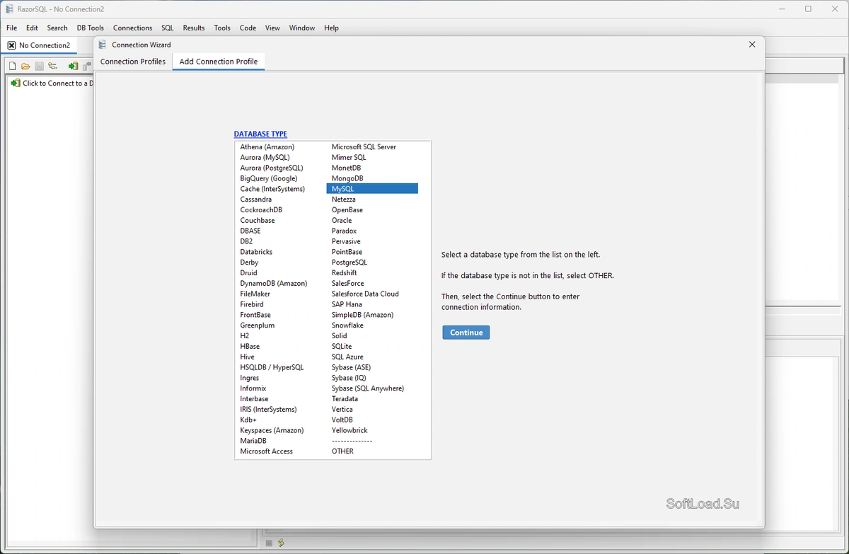The width and height of the screenshot is (849, 554).
Task: Select Cassandra database type
Action: 255,200
